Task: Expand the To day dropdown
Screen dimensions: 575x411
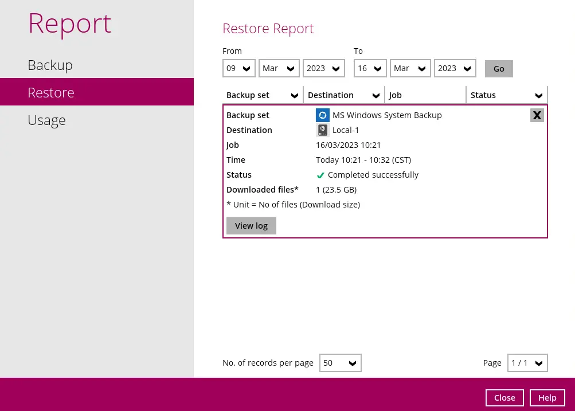Action: pyautogui.click(x=370, y=68)
